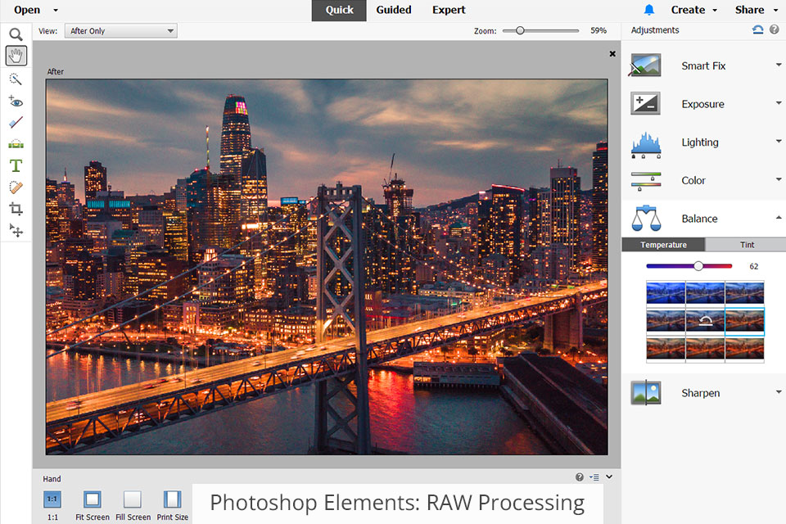Open the Create dropdown menu
The height and width of the screenshot is (524, 786).
click(x=693, y=10)
